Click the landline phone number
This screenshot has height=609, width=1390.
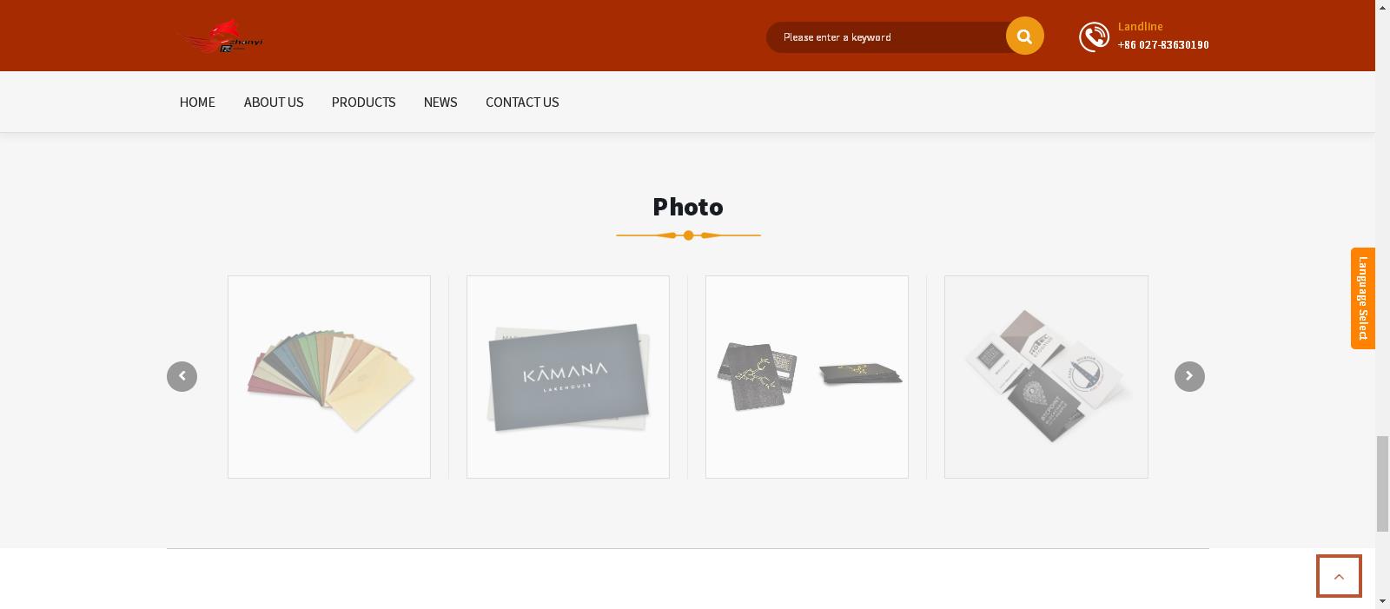pyautogui.click(x=1163, y=45)
